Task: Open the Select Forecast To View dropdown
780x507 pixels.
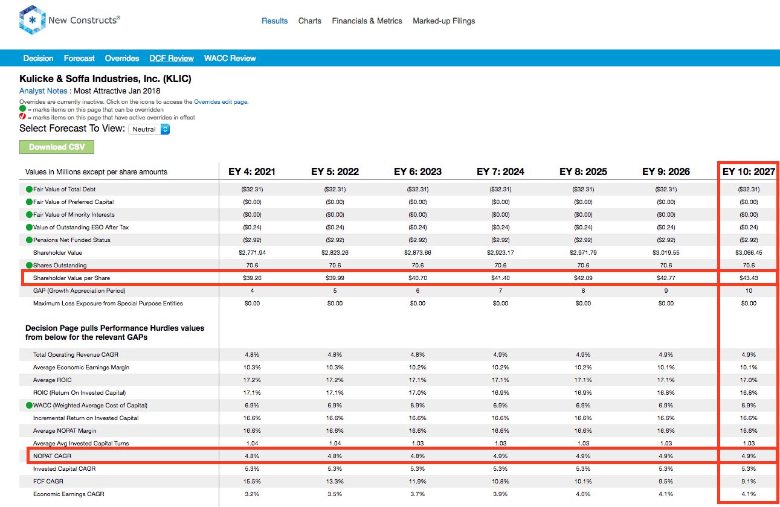Action: click(149, 129)
